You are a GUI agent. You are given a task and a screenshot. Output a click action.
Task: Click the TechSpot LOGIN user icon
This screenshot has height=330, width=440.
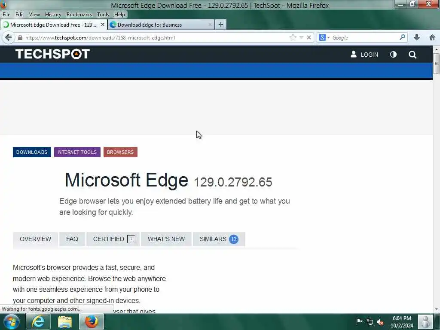coord(354,55)
